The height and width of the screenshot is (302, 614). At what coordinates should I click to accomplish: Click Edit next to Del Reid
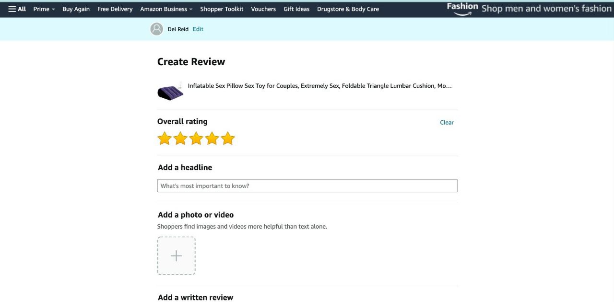198,29
